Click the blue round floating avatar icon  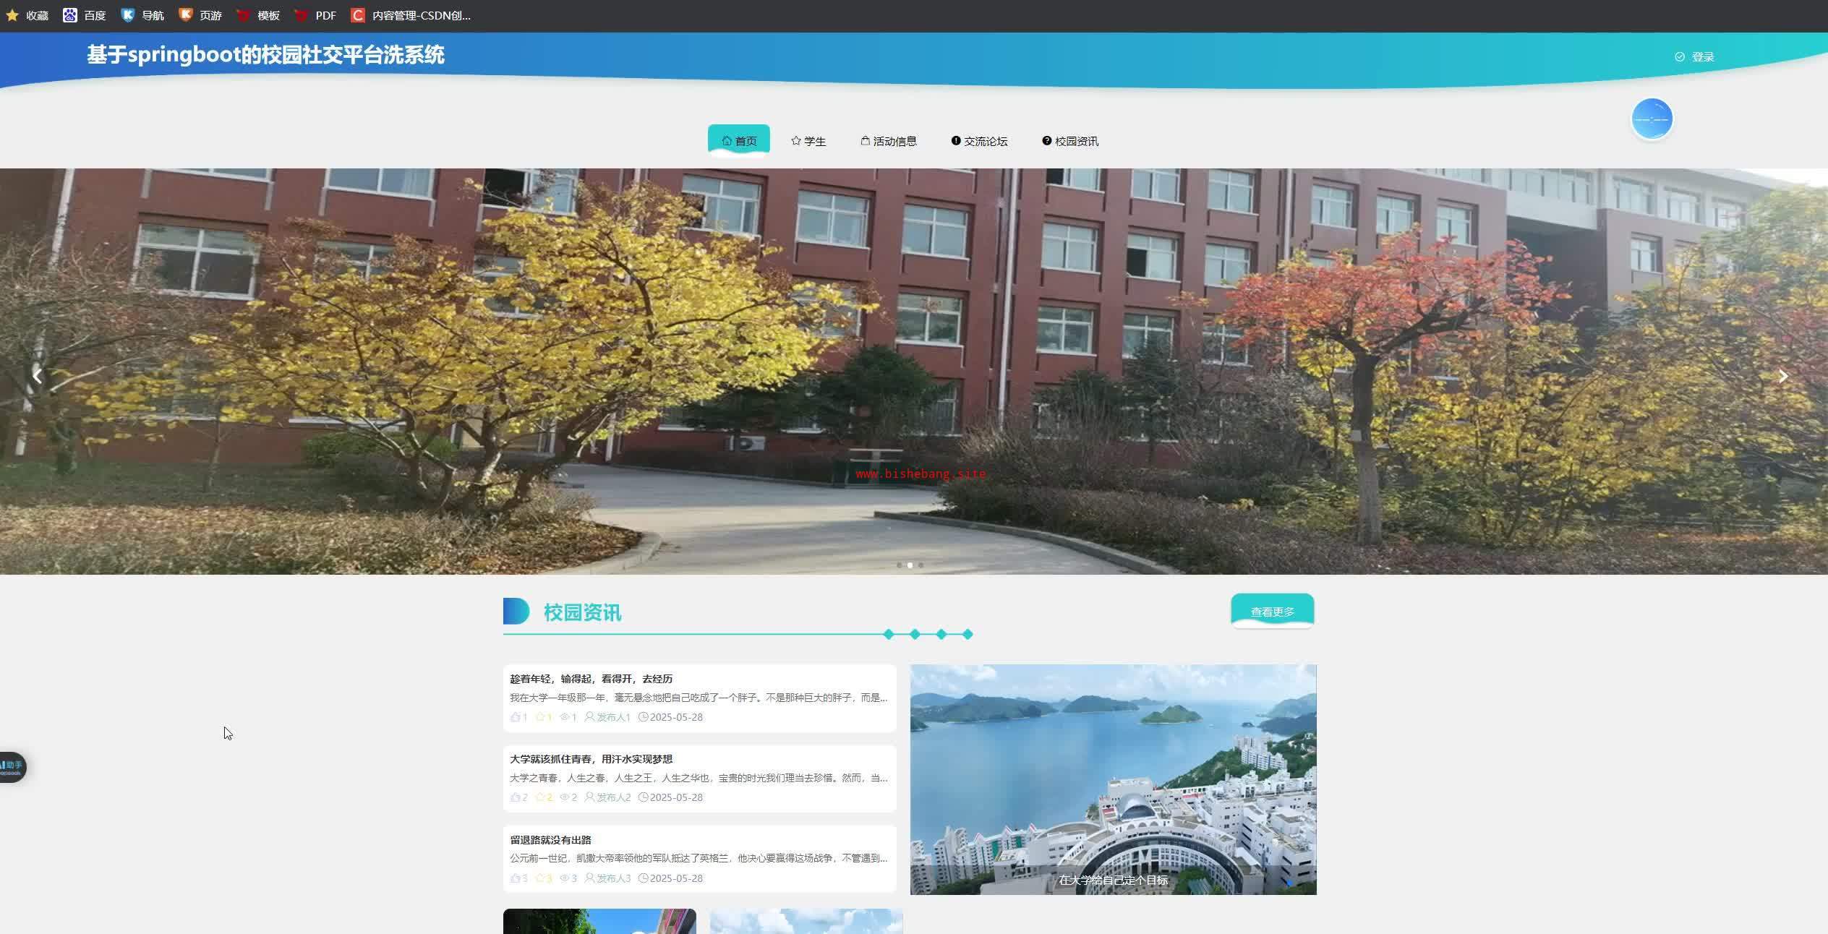coord(1652,119)
